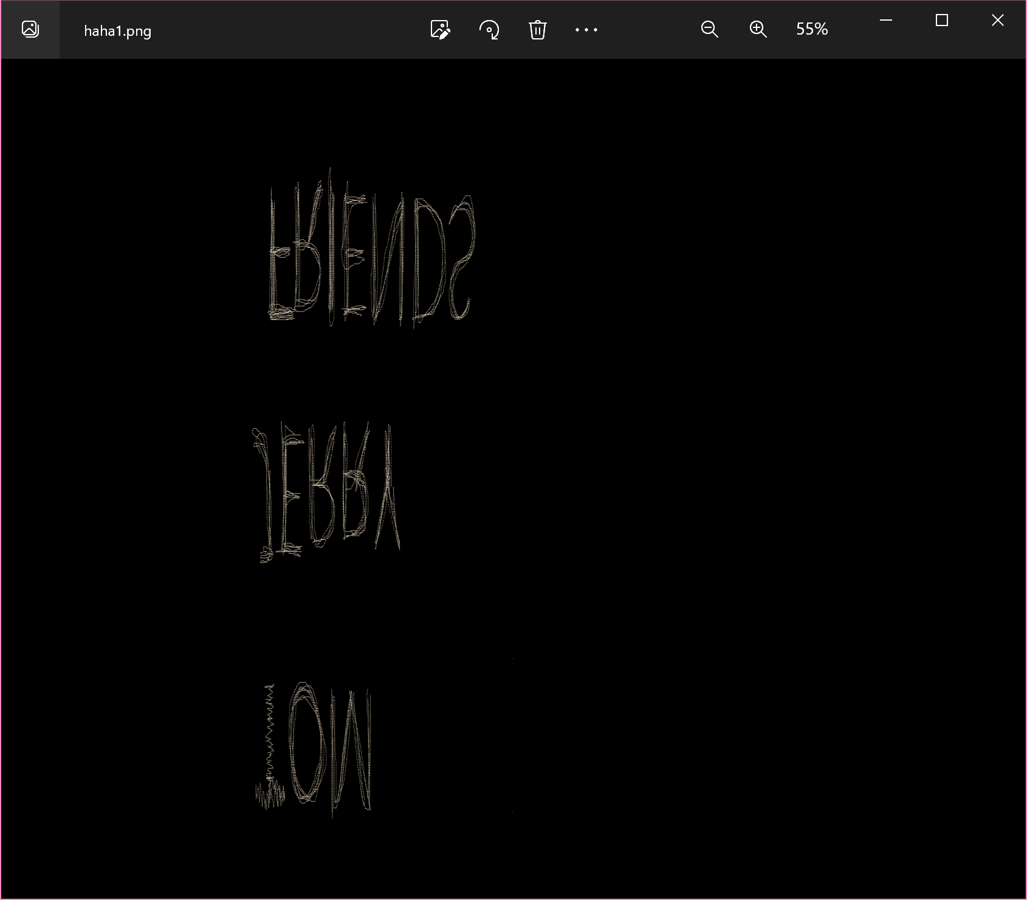This screenshot has width=1027, height=900.
Task: Click the haha1.png file name
Action: pos(117,31)
